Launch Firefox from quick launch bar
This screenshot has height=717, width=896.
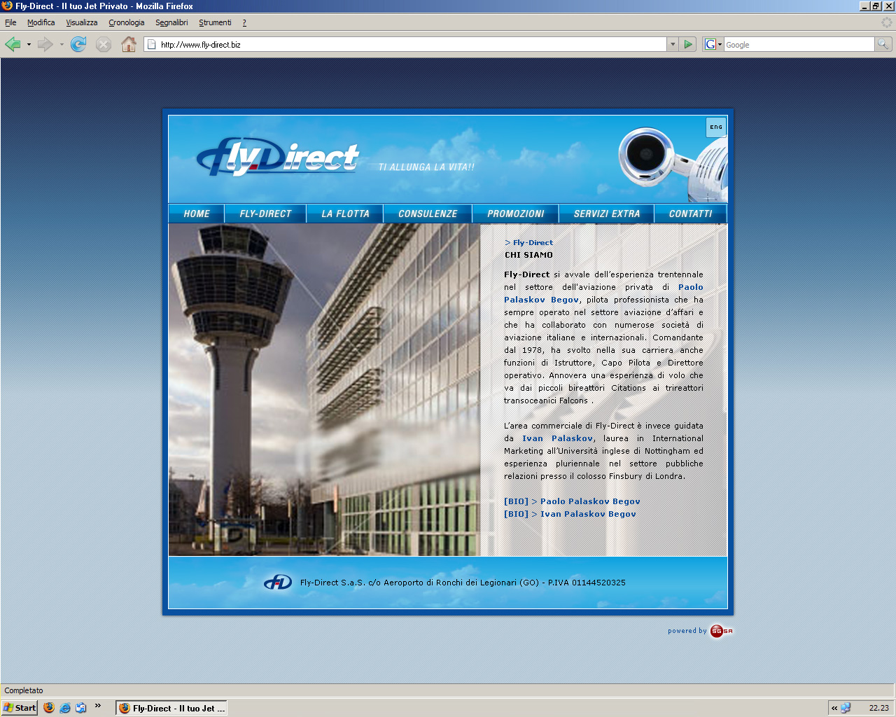click(49, 708)
